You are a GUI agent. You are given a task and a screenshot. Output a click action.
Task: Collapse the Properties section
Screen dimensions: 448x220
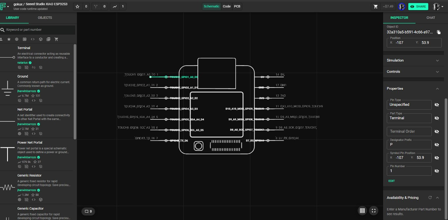tap(437, 89)
